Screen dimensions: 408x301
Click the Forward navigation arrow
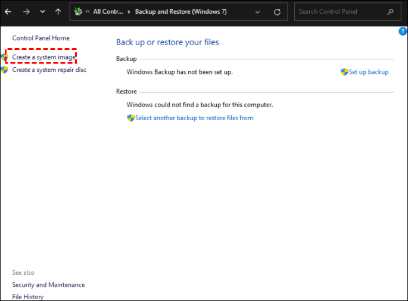point(26,12)
